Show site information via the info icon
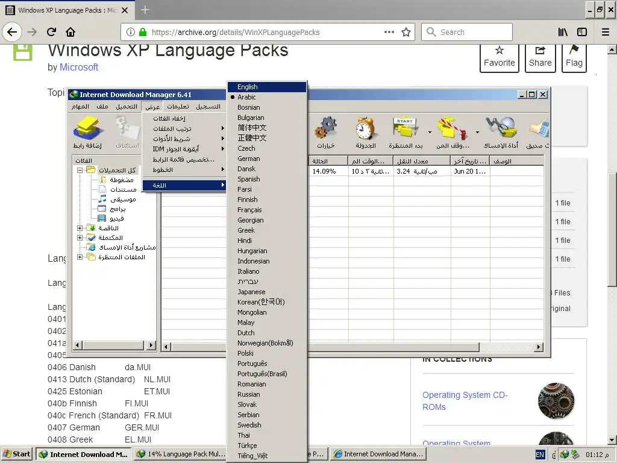Screen dimensions: 617x463 click(x=131, y=33)
